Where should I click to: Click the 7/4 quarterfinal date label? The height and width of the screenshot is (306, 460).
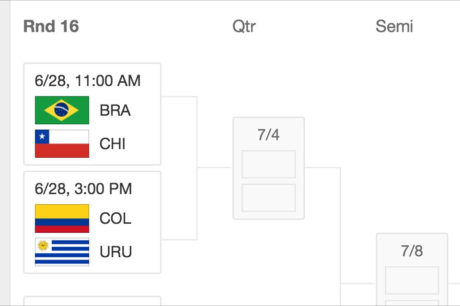268,135
